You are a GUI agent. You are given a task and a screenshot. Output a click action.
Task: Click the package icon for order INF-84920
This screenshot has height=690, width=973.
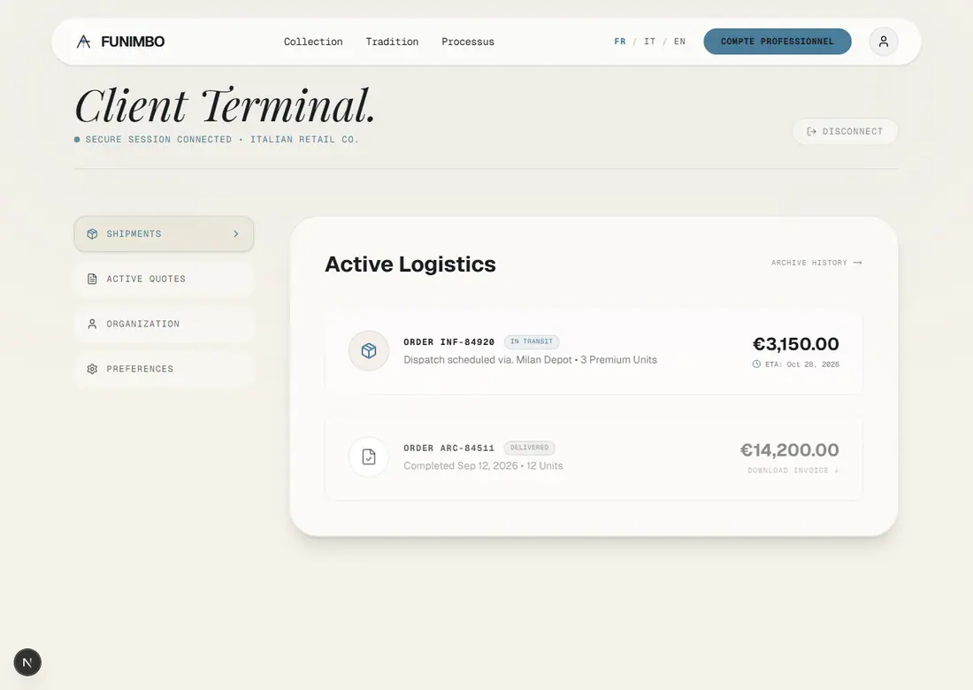pyautogui.click(x=369, y=350)
